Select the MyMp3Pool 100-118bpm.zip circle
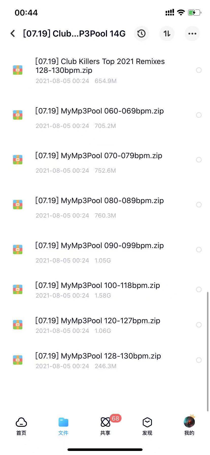210x455 pixels. click(199, 289)
